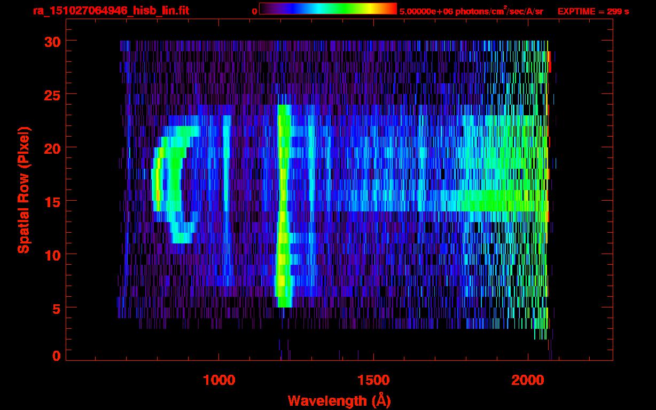Click the colorbar minimum label 0
This screenshot has width=656, height=410.
(255, 11)
